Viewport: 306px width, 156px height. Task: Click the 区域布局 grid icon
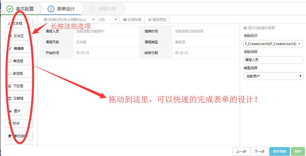click(x=125, y=20)
